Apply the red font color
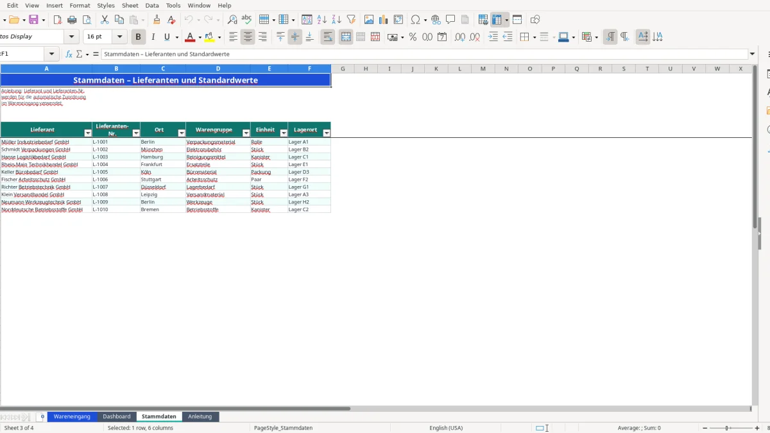 point(190,37)
